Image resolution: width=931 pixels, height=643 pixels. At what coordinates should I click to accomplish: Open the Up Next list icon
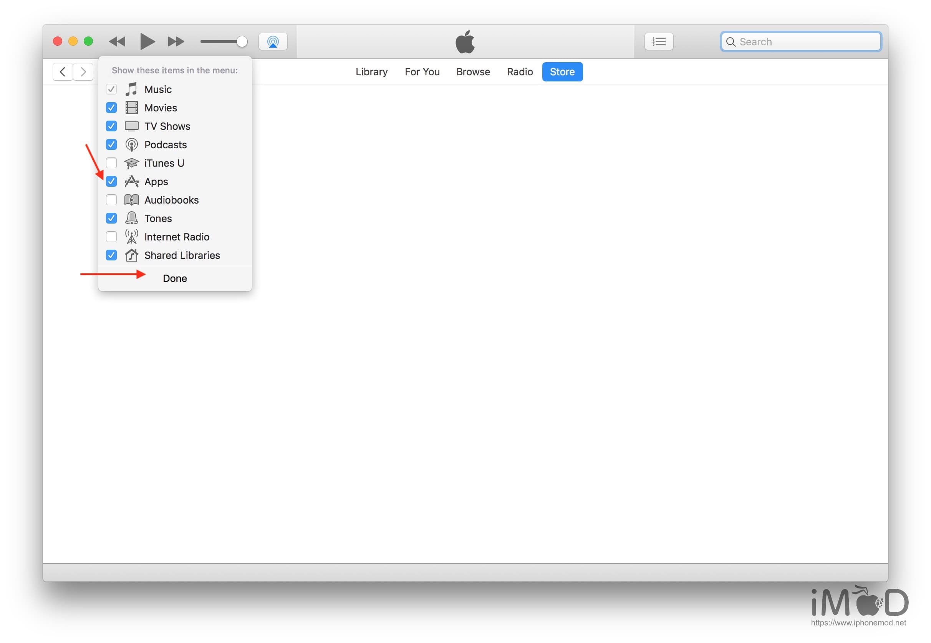(658, 41)
